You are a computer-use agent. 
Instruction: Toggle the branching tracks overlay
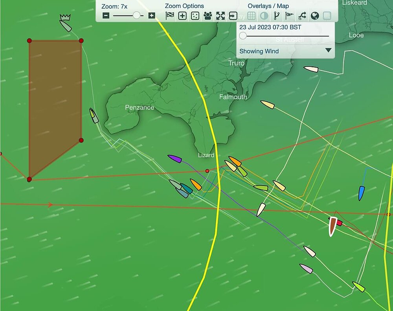pos(276,16)
